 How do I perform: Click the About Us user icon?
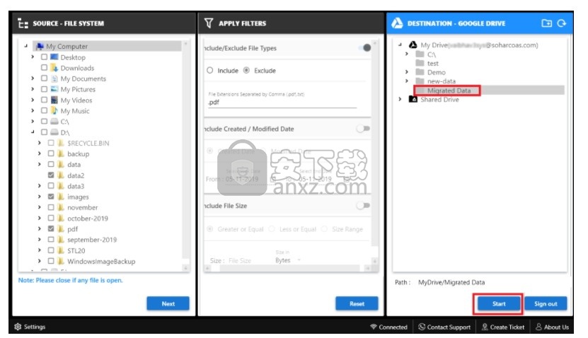pyautogui.click(x=539, y=327)
